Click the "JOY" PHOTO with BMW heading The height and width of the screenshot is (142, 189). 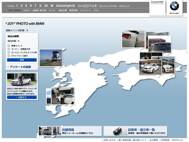(25, 24)
